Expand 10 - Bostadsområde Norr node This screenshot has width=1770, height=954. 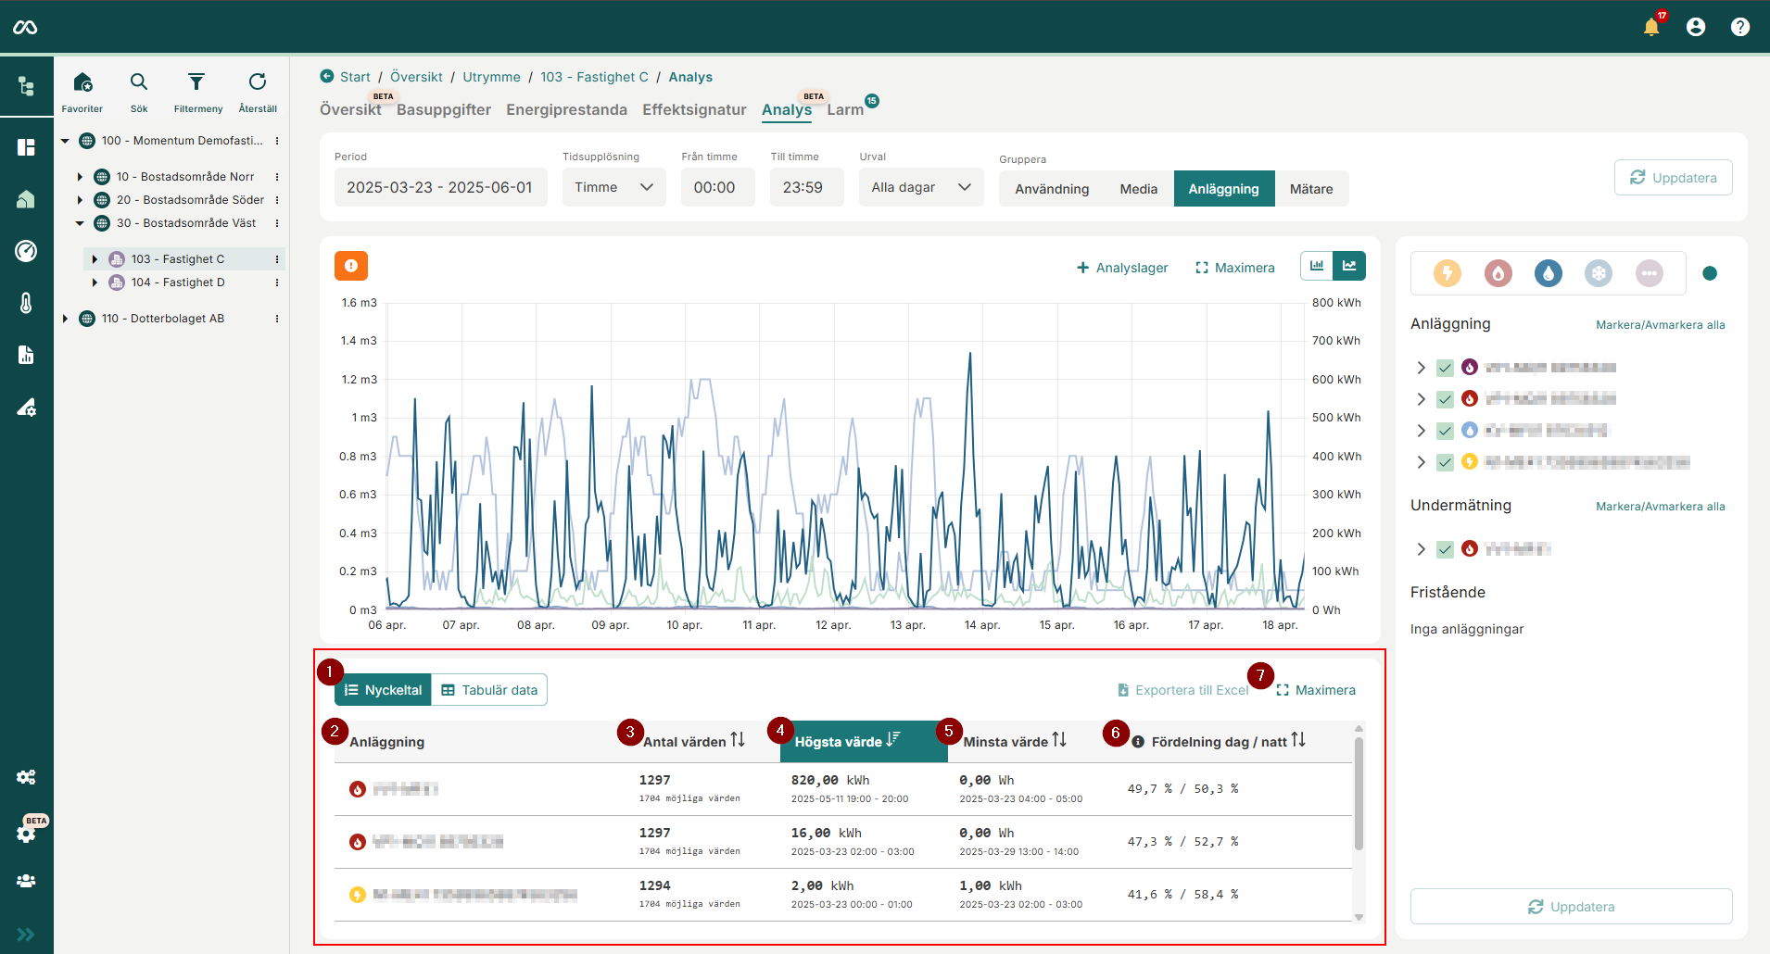pyautogui.click(x=80, y=177)
